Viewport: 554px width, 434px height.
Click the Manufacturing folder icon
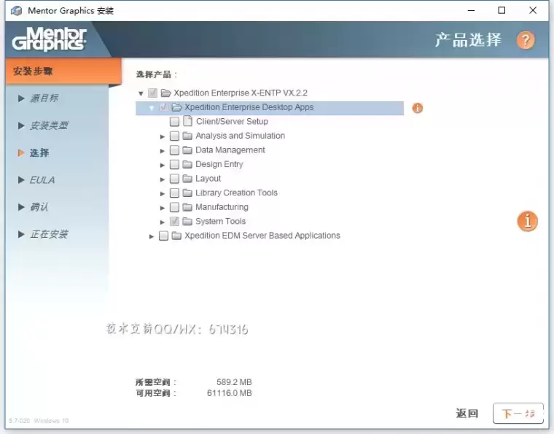click(x=187, y=207)
